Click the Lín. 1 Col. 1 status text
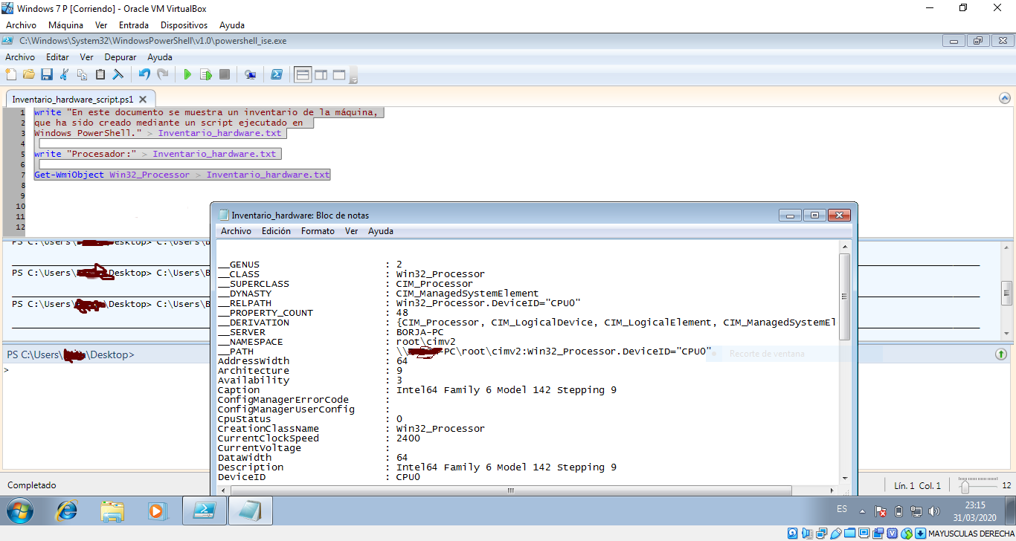 pos(917,486)
